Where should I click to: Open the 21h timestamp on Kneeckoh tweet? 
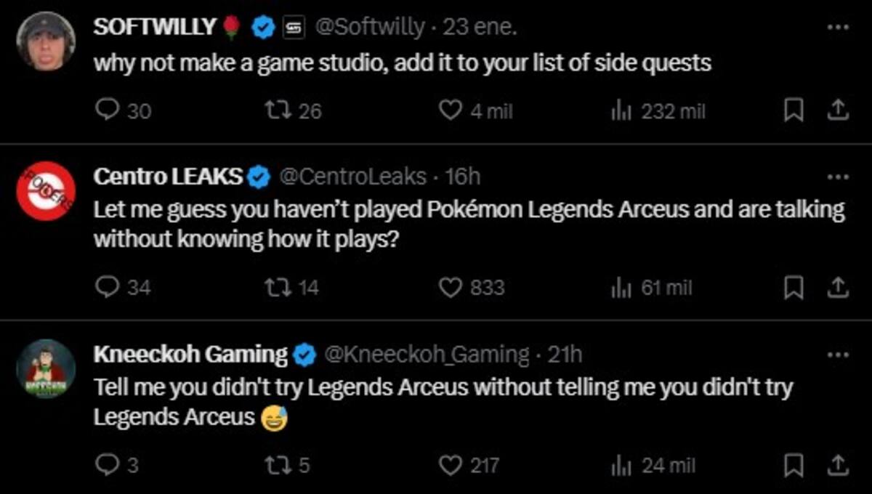tap(565, 355)
